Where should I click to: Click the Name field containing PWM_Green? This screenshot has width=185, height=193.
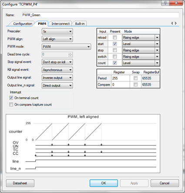point(100,15)
